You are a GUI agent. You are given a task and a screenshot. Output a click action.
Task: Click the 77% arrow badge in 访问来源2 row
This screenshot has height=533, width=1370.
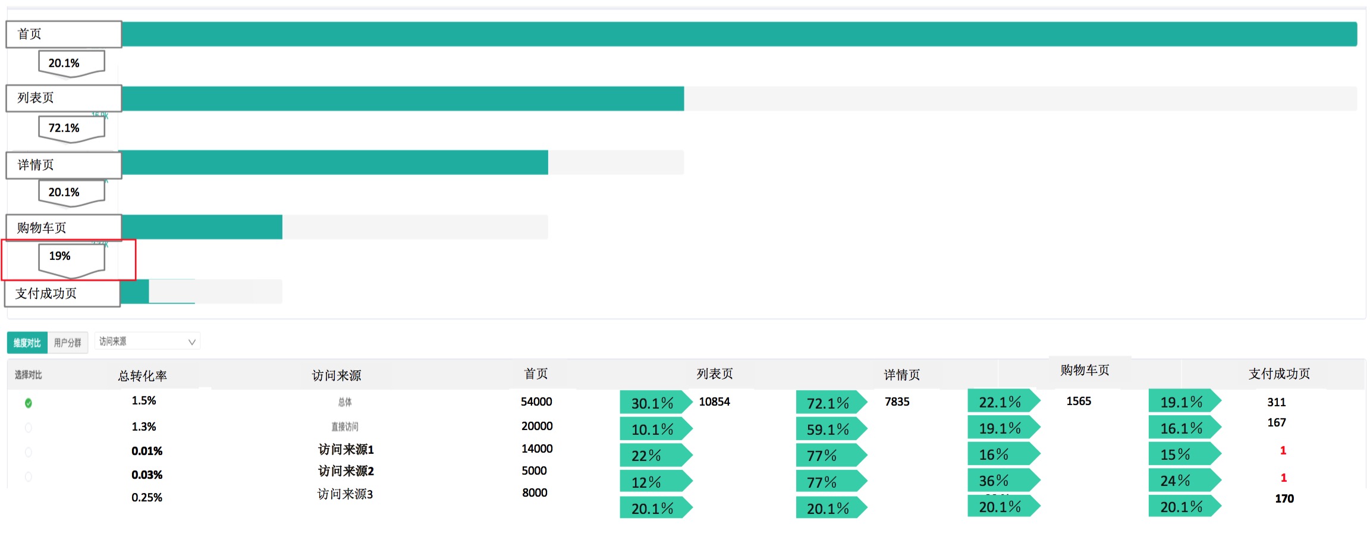[832, 481]
